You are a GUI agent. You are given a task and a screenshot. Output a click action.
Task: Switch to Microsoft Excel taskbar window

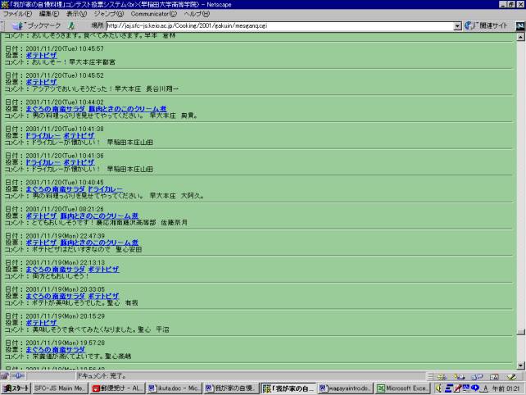coord(402,388)
